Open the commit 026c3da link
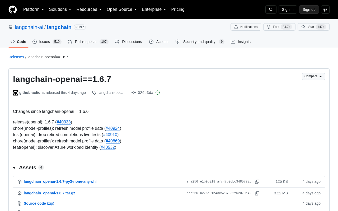Image resolution: width=338 pixels, height=211 pixels. (x=145, y=93)
